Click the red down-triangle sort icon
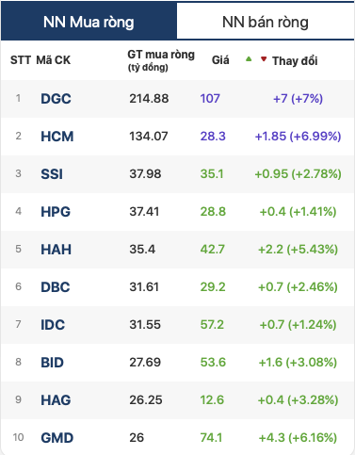355x455 pixels. 264,58
